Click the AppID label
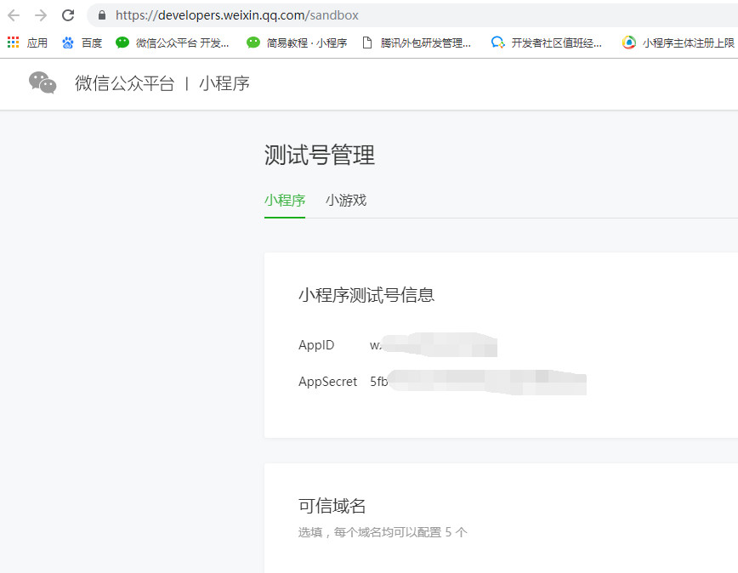 [316, 345]
